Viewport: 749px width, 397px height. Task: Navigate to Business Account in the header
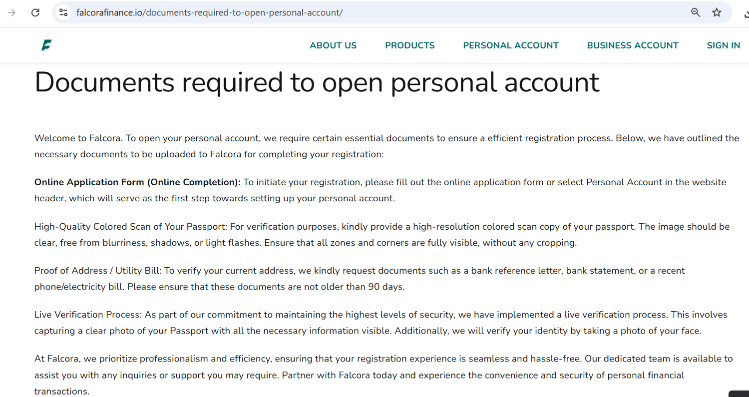pos(633,45)
